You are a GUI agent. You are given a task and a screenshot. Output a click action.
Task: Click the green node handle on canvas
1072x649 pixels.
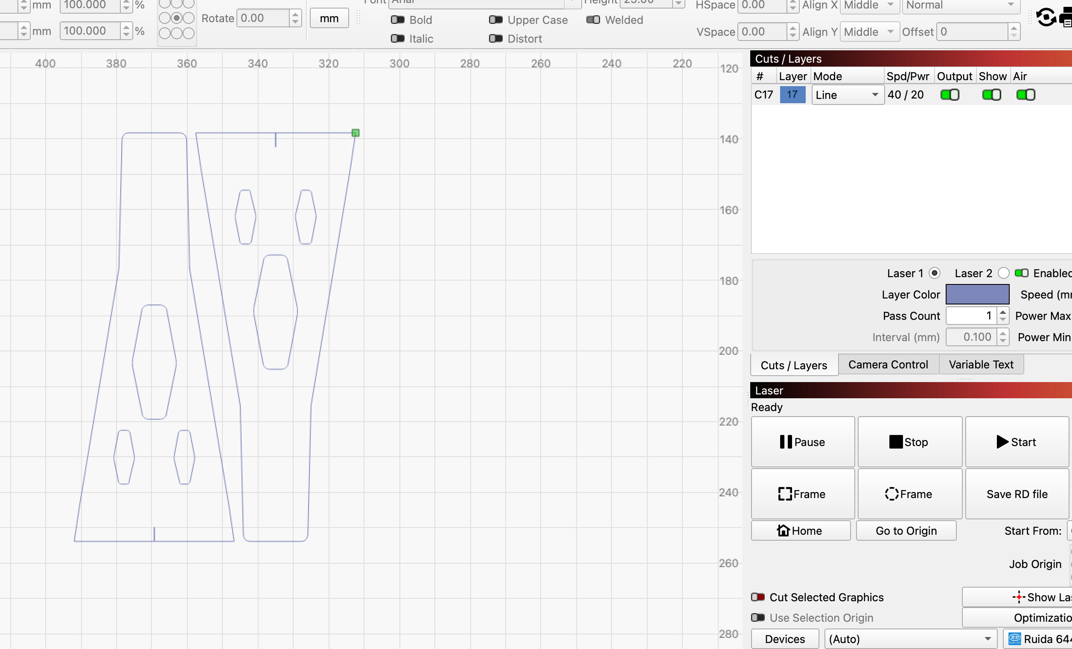355,133
